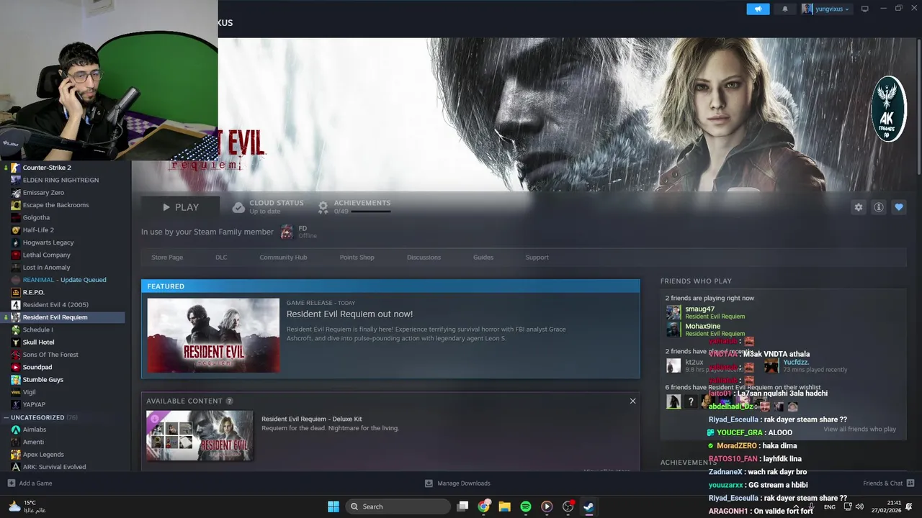Open friend kt2ux avatar
The image size is (922, 518).
point(673,365)
